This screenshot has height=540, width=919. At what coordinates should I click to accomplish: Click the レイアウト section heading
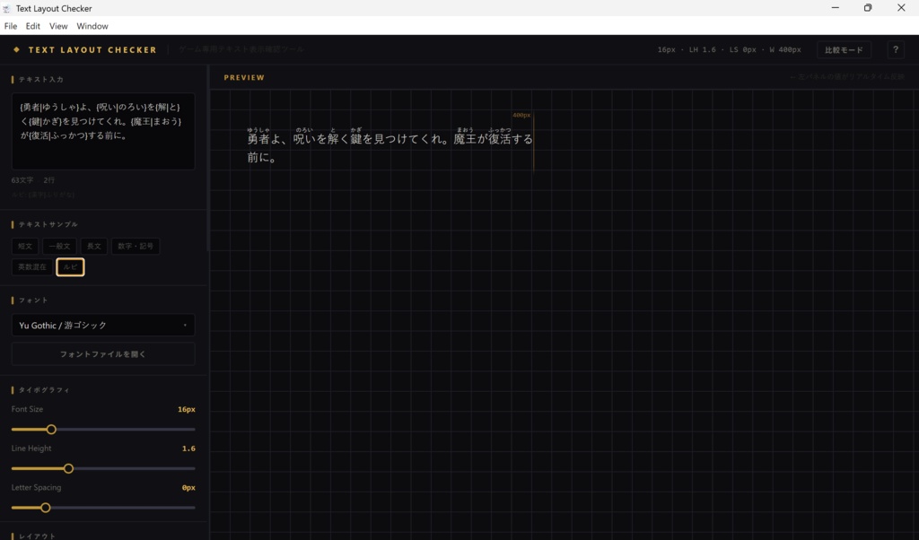coord(37,536)
